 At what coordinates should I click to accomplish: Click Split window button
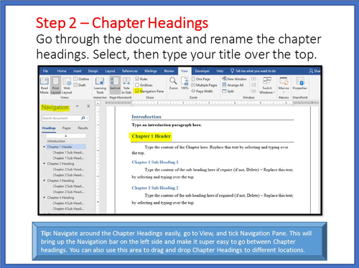pos(228,91)
